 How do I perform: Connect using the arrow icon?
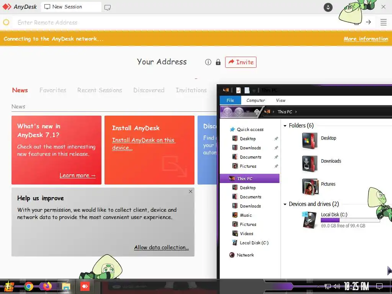(368, 22)
